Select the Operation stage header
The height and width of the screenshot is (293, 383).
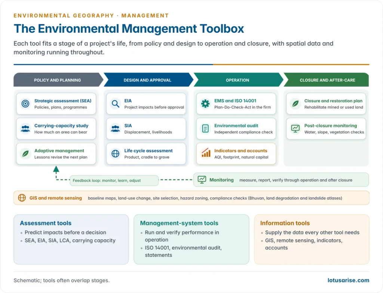pos(238,80)
